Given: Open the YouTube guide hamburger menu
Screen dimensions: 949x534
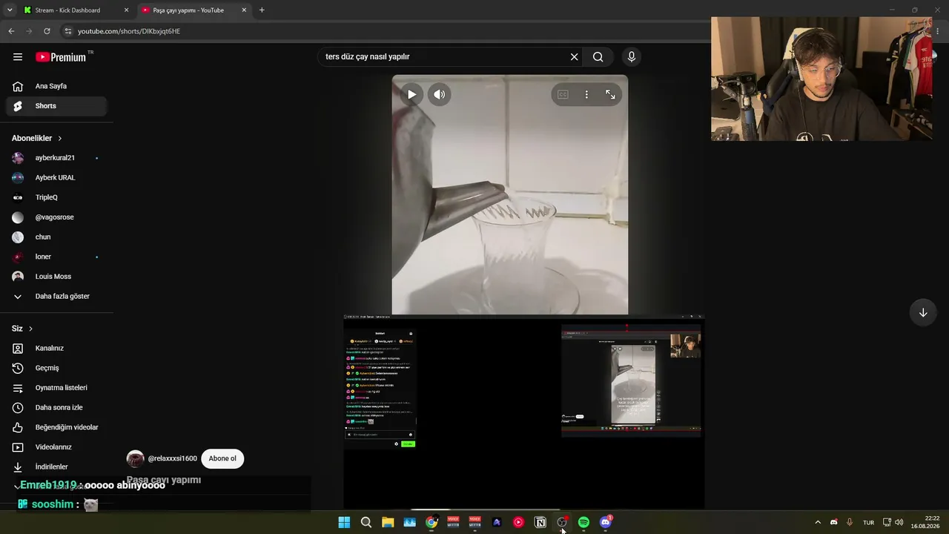Looking at the screenshot, I should (x=18, y=57).
